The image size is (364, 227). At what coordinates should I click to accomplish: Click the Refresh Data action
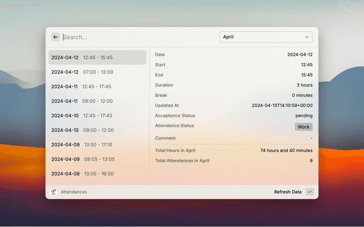(288, 192)
